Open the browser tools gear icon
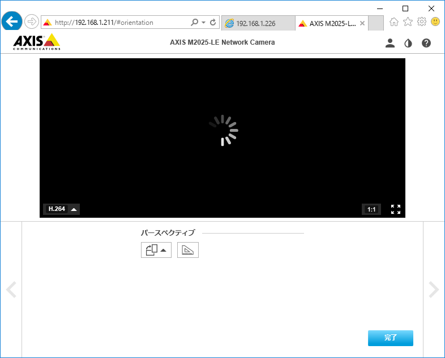The image size is (445, 358). (422, 21)
